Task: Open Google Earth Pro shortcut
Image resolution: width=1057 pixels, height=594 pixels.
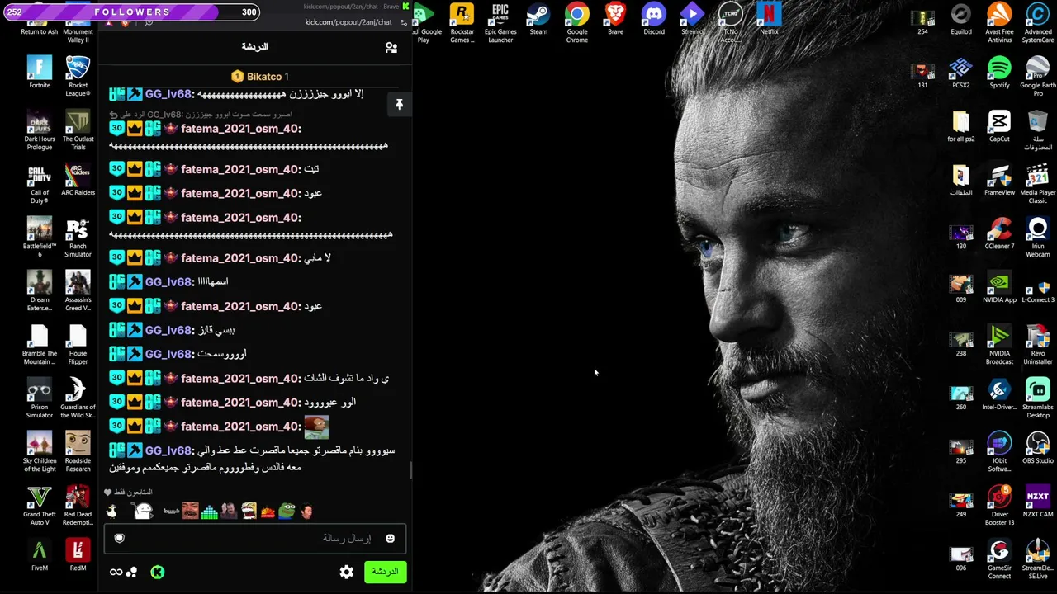Action: pos(1038,76)
